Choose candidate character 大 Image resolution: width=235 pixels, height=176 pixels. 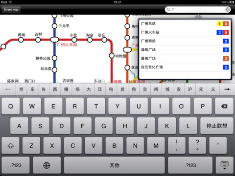click(89, 89)
